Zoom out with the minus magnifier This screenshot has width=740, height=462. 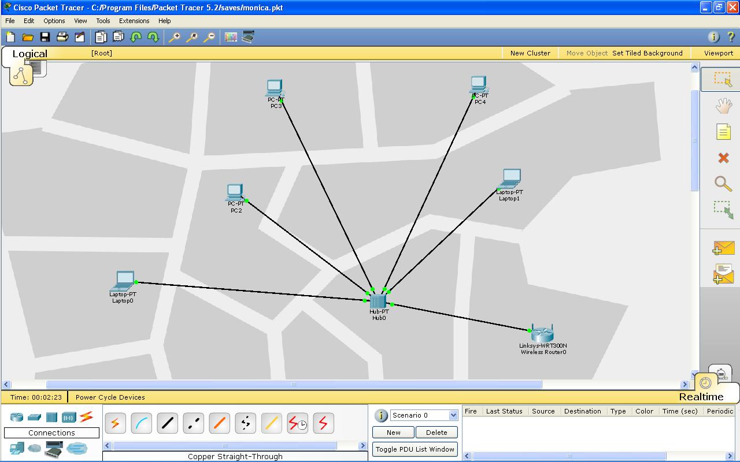coord(209,37)
